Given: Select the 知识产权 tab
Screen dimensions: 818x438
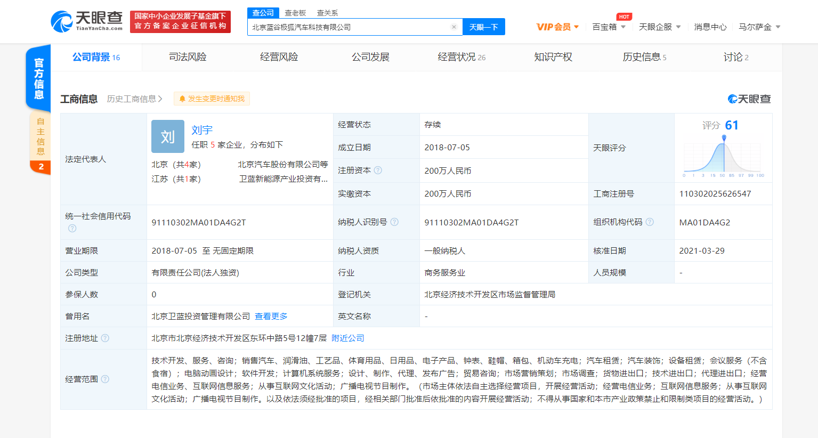Looking at the screenshot, I should tap(553, 57).
